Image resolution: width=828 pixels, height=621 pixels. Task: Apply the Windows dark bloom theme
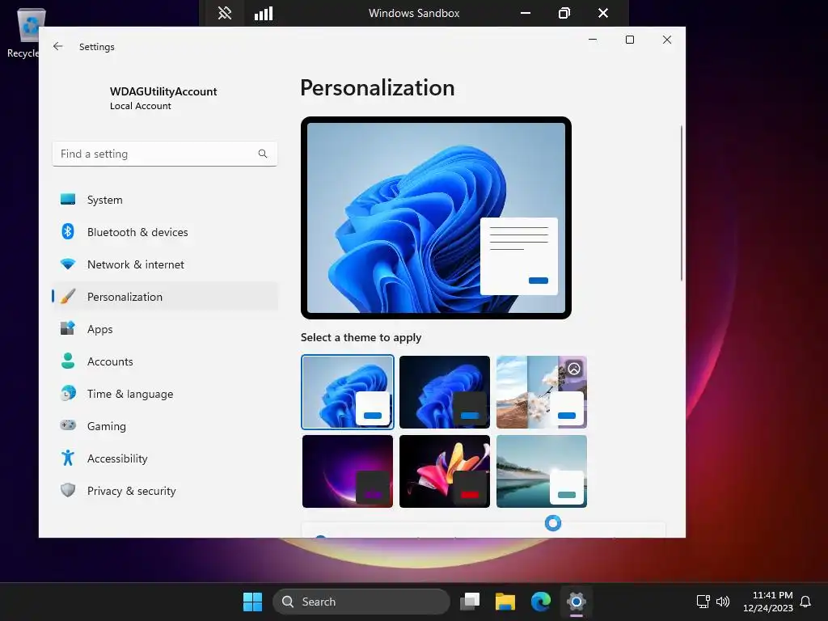pyautogui.click(x=445, y=392)
